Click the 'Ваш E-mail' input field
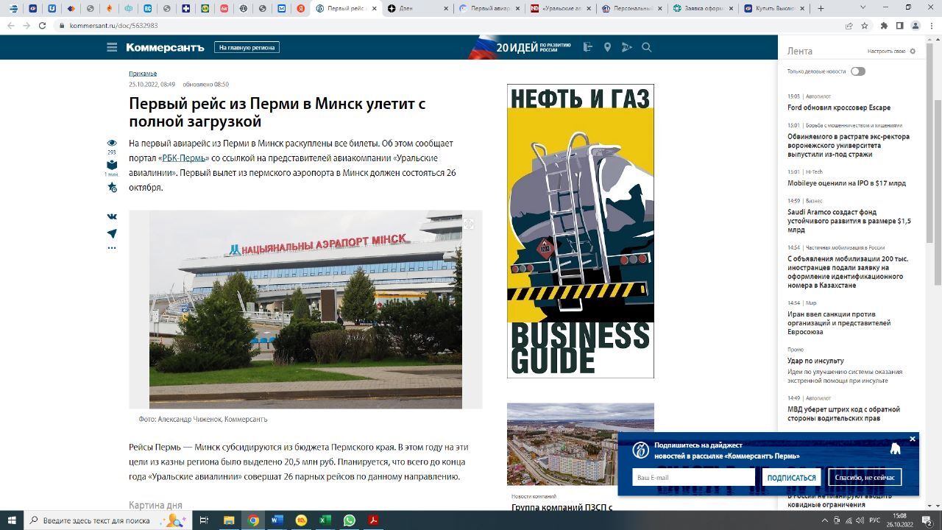 693,478
